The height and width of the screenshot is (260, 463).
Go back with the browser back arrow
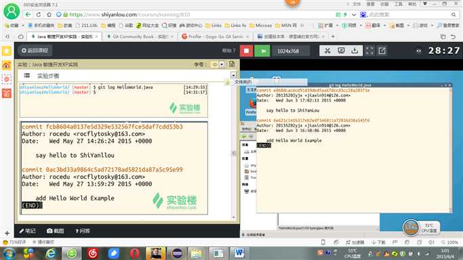tap(28, 14)
